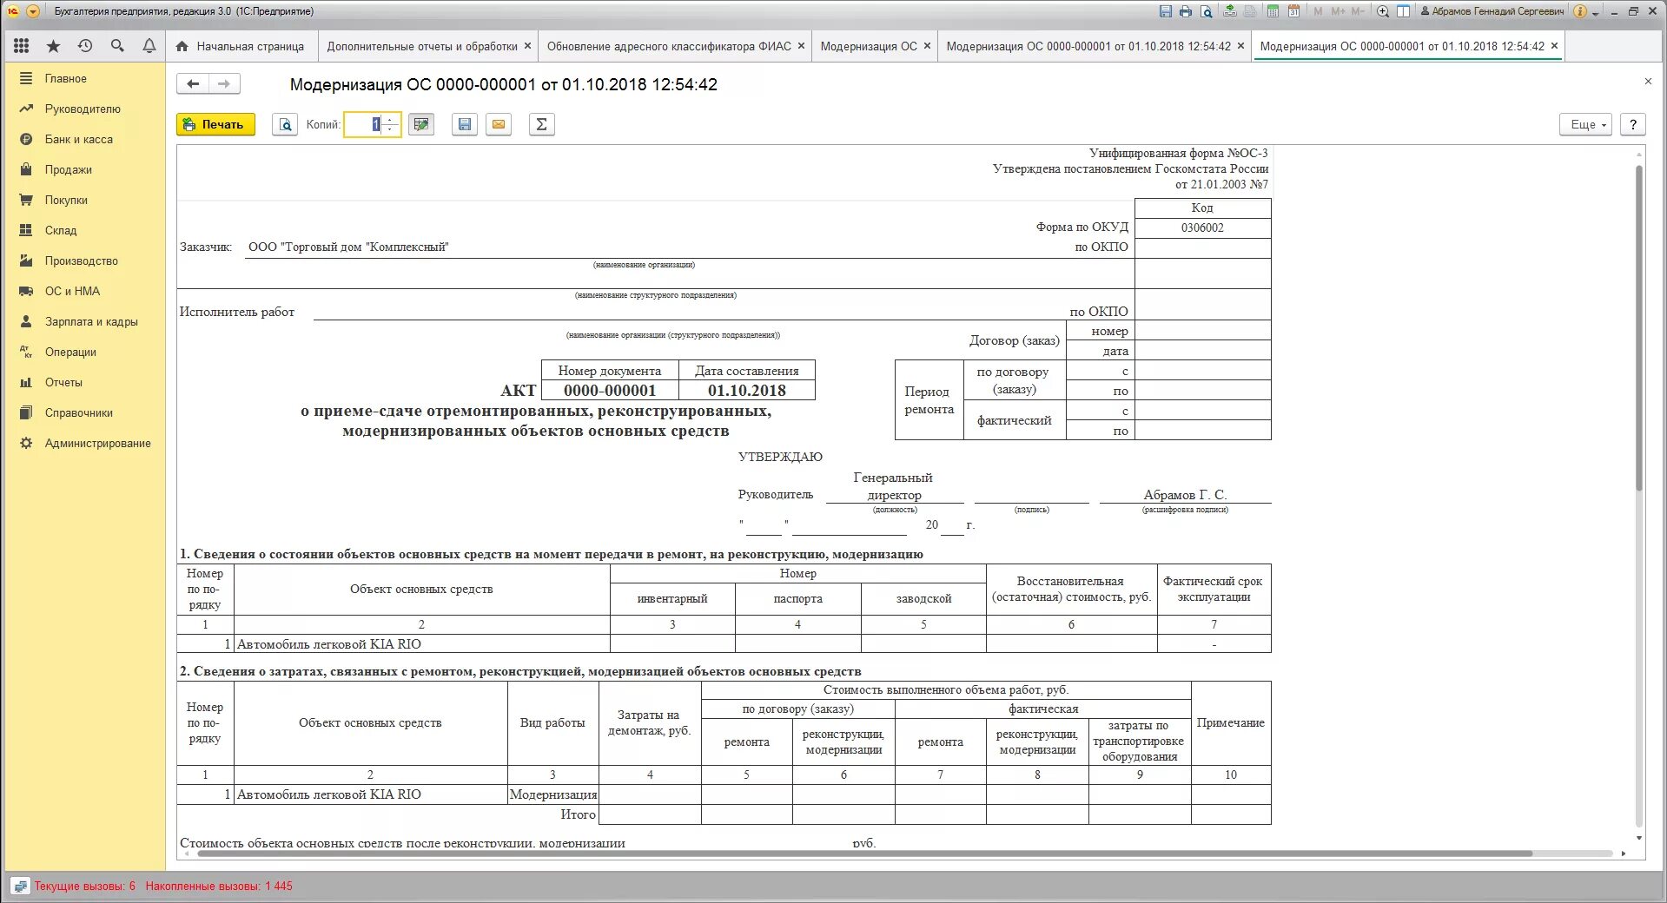Image resolution: width=1667 pixels, height=903 pixels.
Task: Show the History clock panel
Action: click(85, 46)
